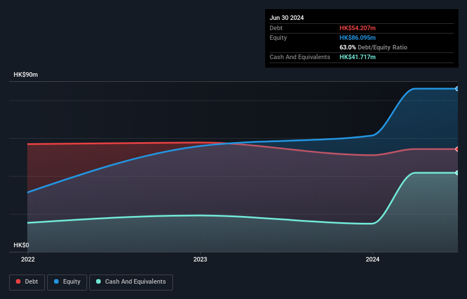Toggle the Debt series legend button

pos(27,282)
